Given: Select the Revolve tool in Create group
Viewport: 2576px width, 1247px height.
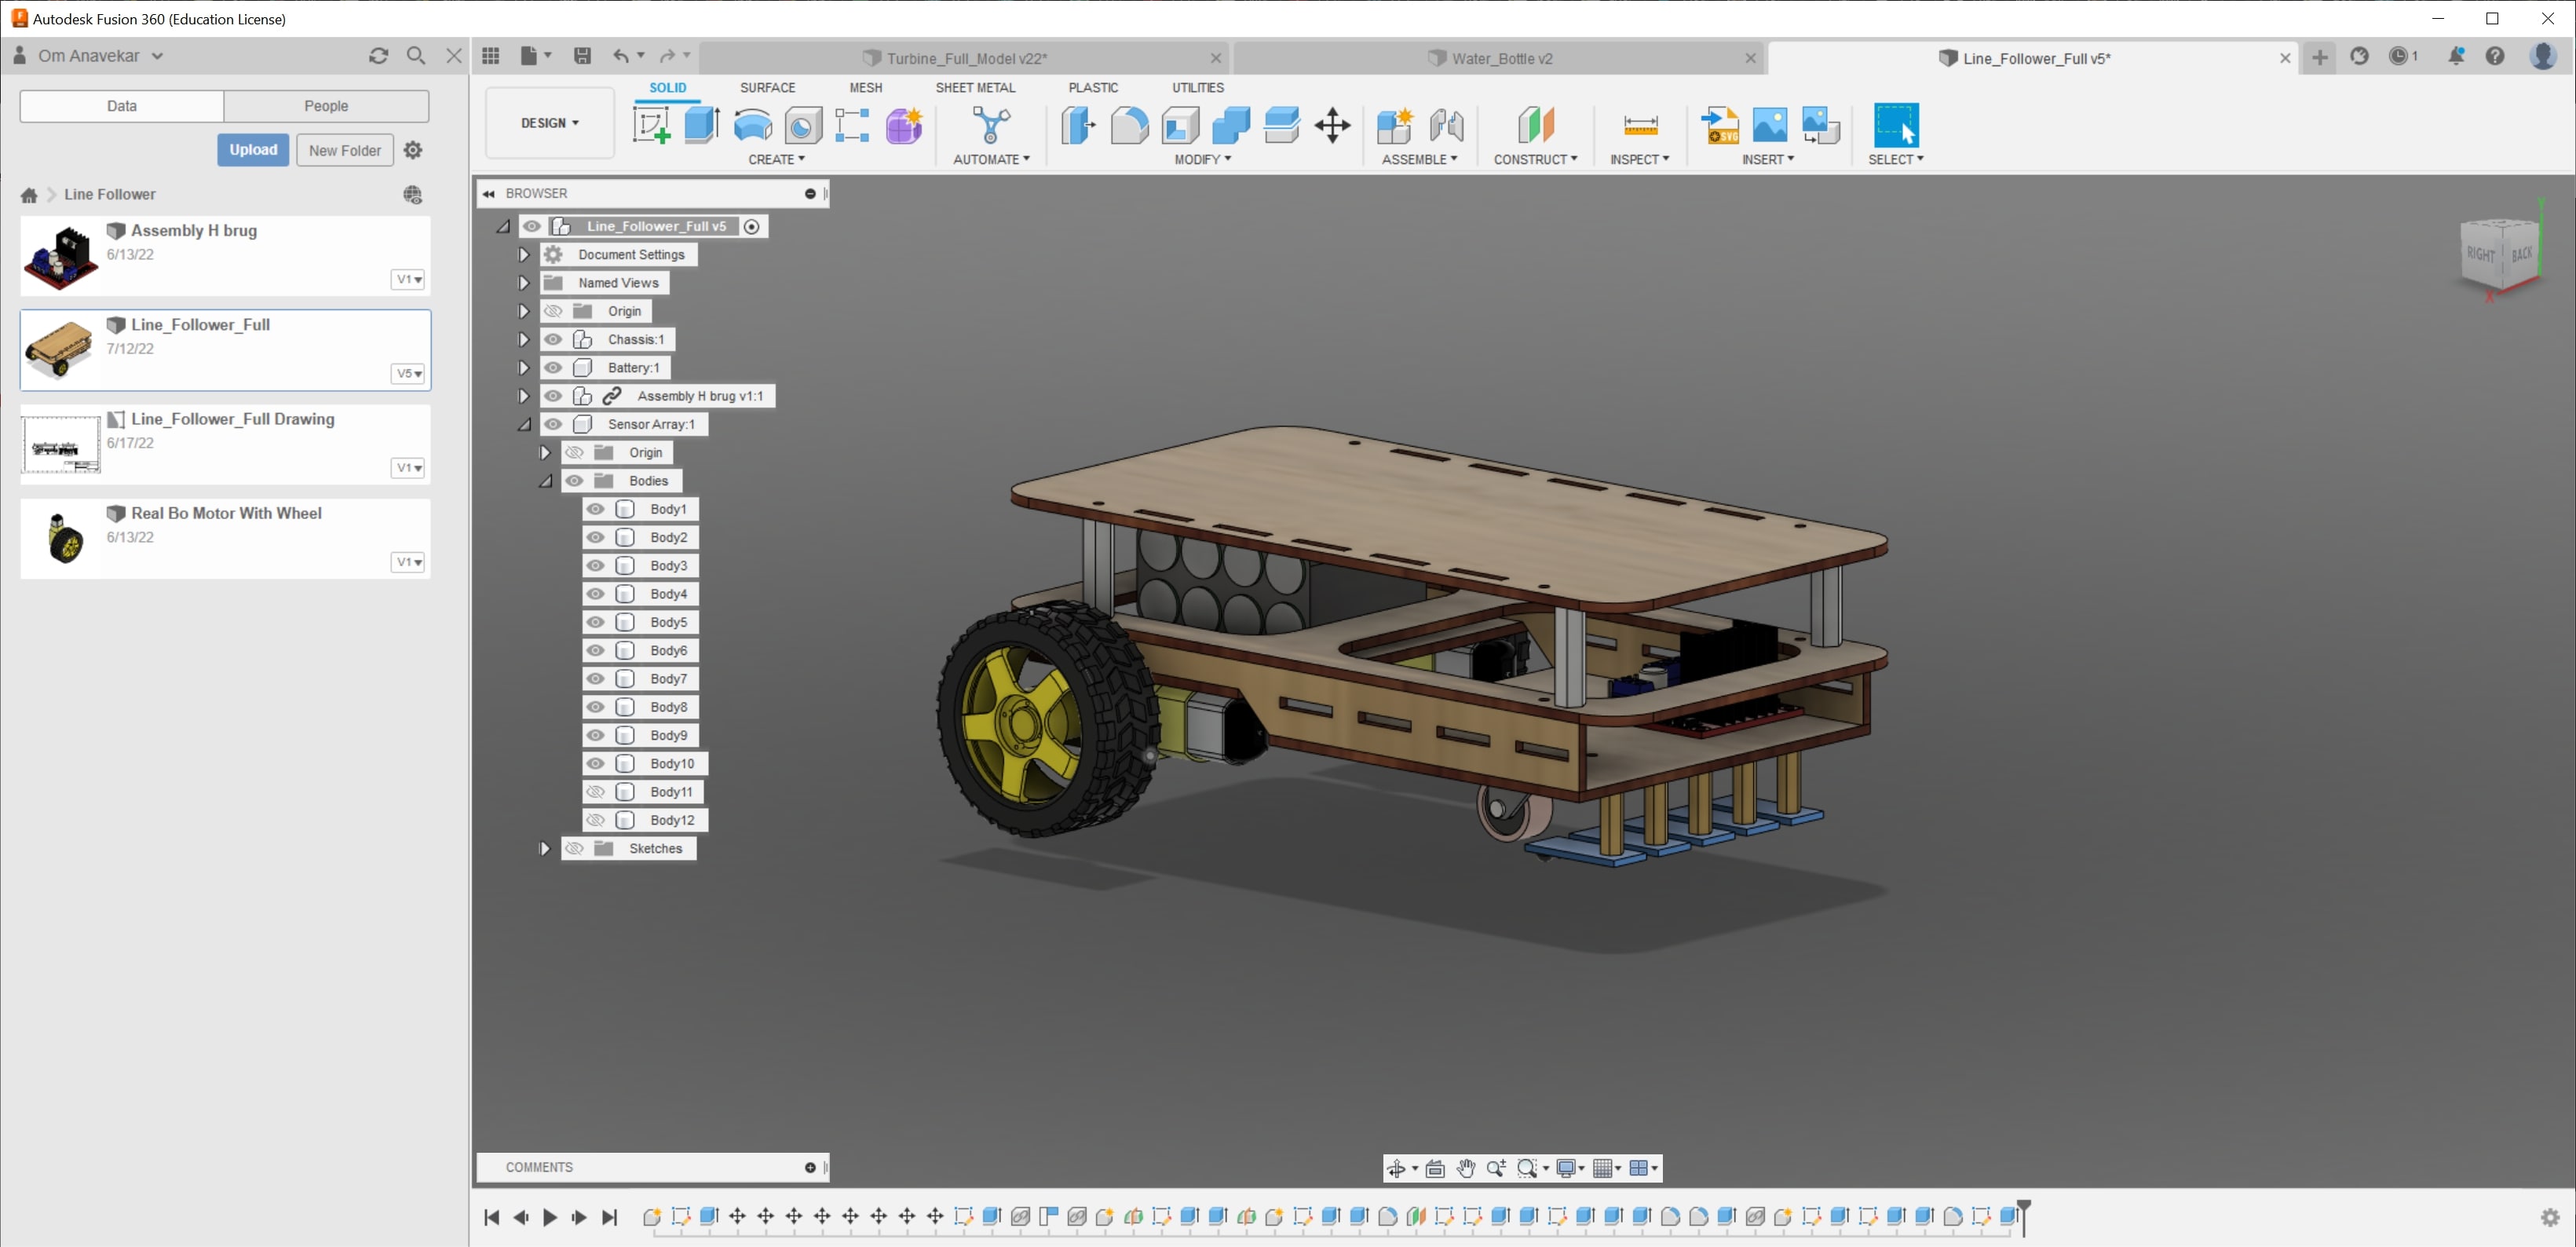Looking at the screenshot, I should [x=752, y=126].
